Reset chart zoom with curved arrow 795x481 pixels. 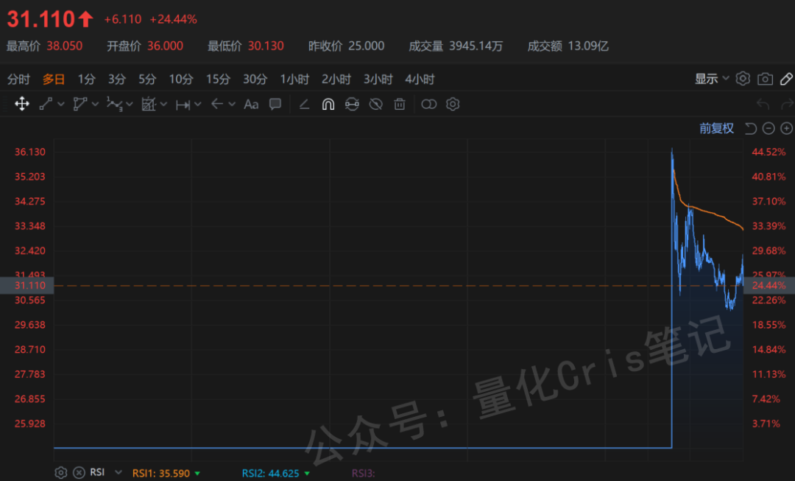click(751, 128)
